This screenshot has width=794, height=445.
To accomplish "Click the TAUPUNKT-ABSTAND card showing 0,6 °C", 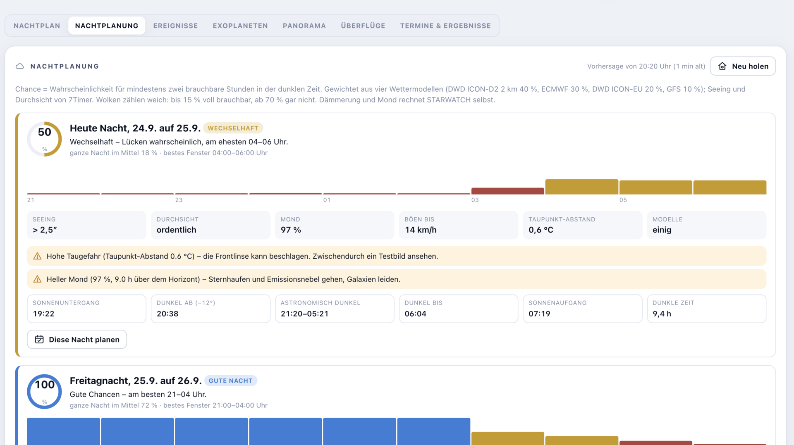I will click(582, 225).
